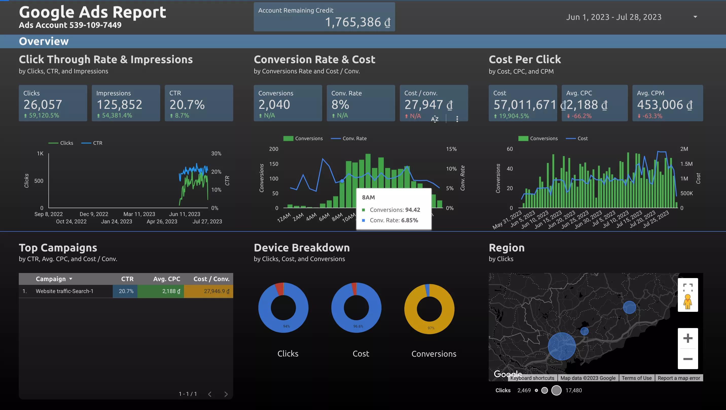
Task: Click the Avg. CPC column header
Action: 167,279
